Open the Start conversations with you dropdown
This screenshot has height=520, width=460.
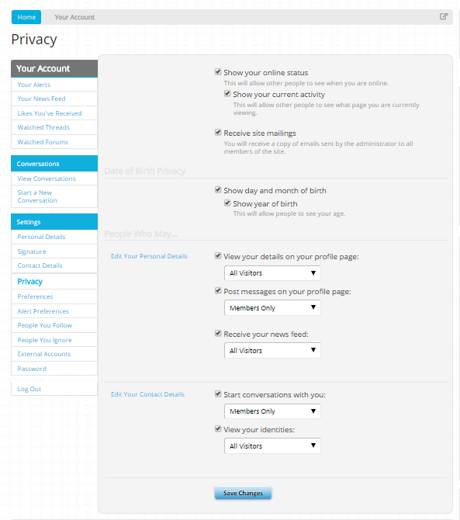(x=272, y=411)
